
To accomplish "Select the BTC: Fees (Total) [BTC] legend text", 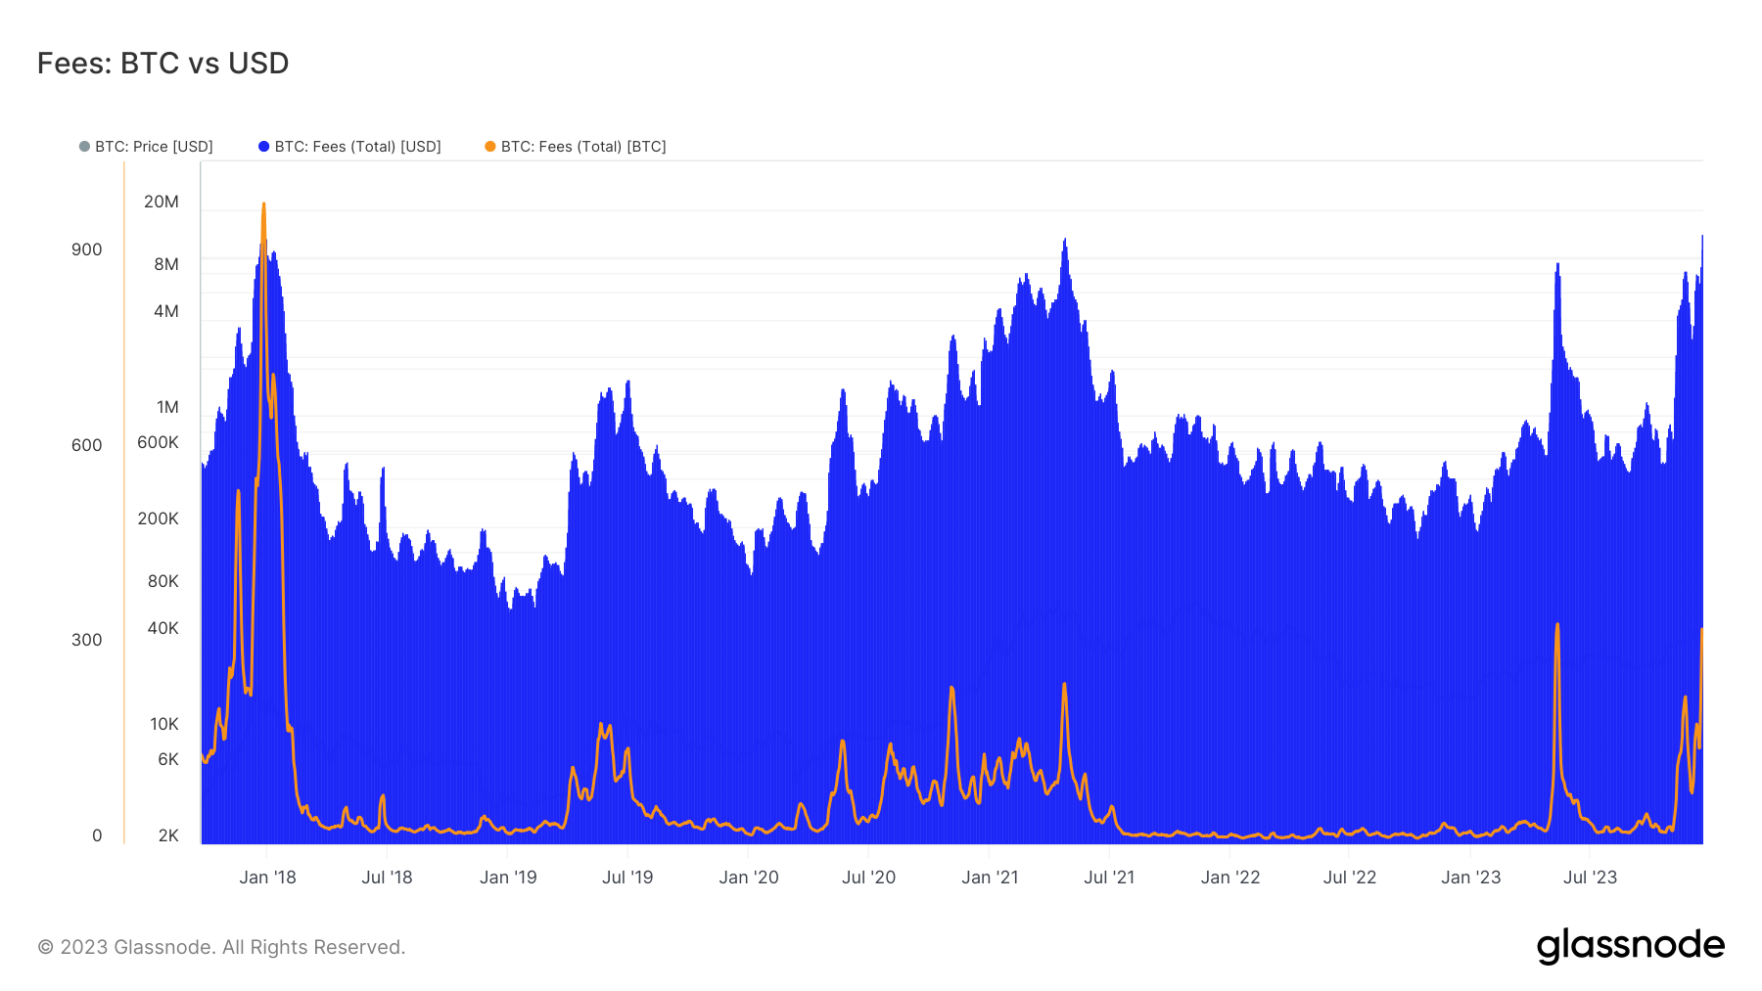I will coord(581,146).
